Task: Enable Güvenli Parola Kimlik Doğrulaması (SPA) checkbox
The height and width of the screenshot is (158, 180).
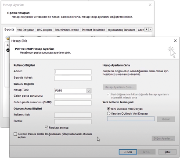Action: pos(15,134)
